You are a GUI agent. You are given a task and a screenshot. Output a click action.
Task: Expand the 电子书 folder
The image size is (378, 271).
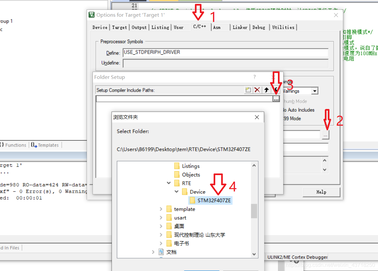pos(161,244)
